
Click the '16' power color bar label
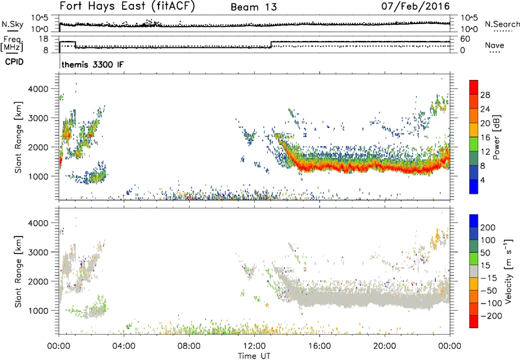click(x=485, y=138)
